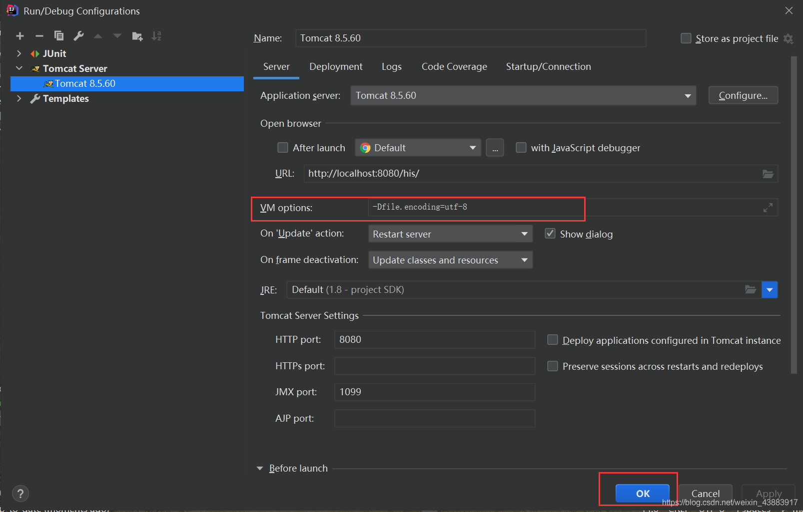Screen dimensions: 803x512
Task: Open the Logs tab
Action: [392, 67]
